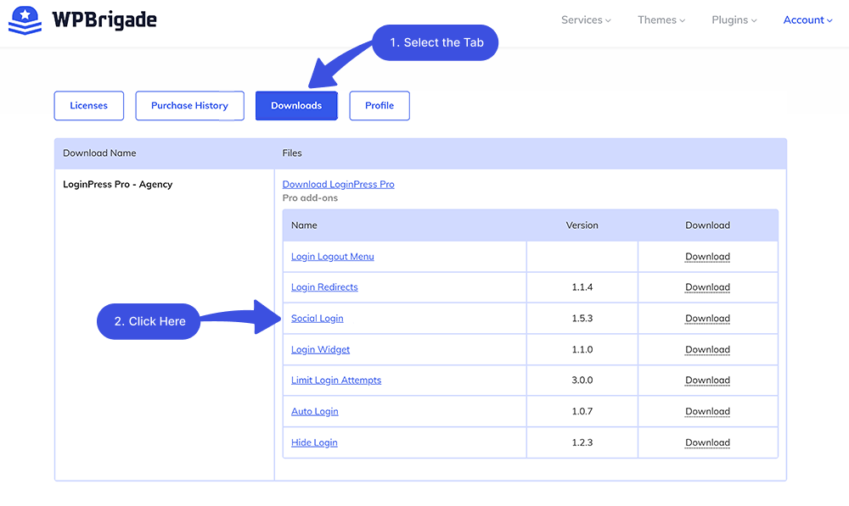Download the Login Redirects add-on
849x506 pixels.
708,287
